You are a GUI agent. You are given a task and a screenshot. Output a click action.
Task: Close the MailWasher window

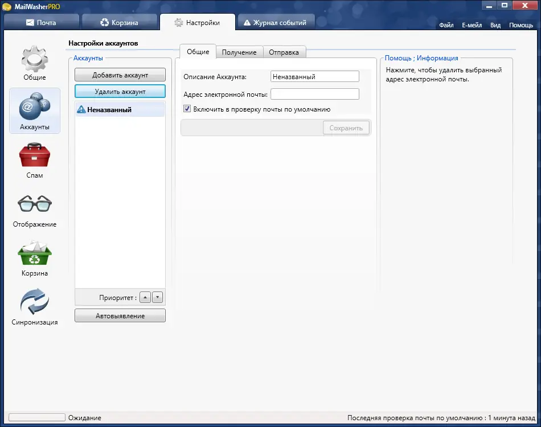(525, 5)
